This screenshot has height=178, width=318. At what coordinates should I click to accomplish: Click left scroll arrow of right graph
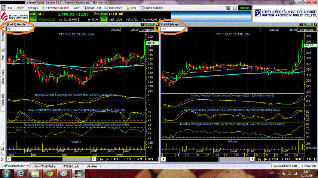click(163, 159)
